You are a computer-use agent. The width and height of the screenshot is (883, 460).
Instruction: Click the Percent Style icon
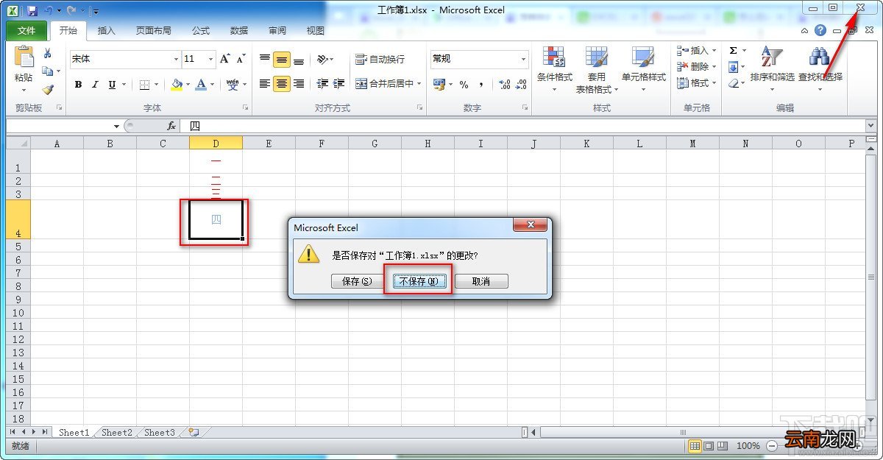coord(464,85)
